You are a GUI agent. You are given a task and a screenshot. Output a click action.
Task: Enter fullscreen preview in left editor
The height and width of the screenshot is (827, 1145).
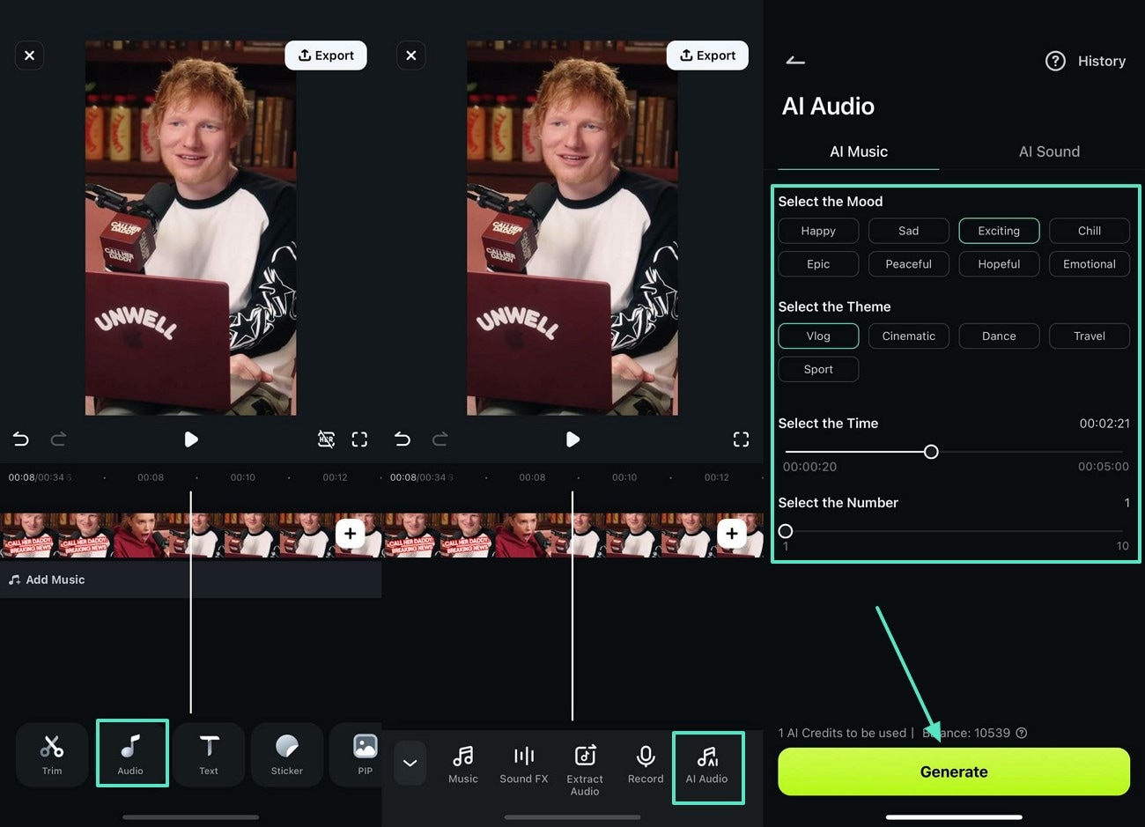pyautogui.click(x=359, y=439)
